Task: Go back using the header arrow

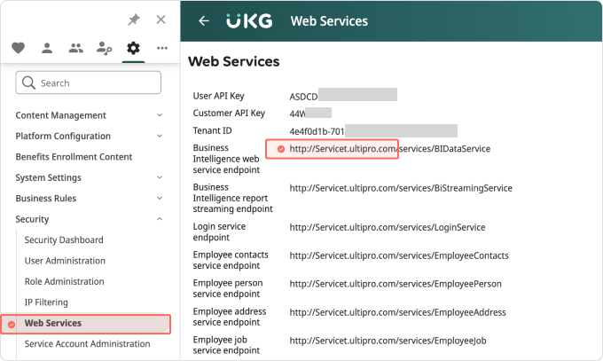Action: coord(204,20)
